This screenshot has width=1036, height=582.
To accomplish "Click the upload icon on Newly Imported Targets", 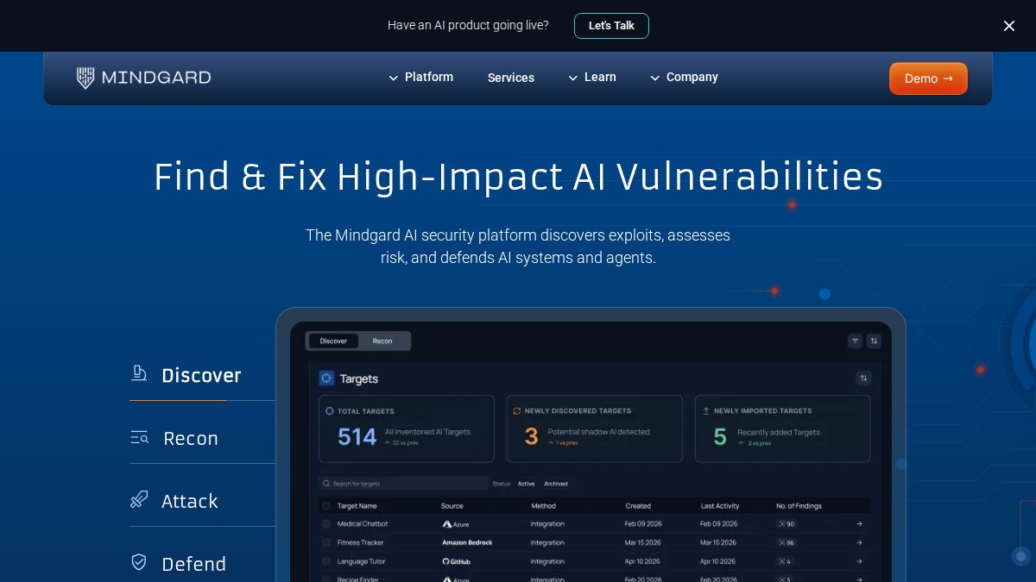I will pyautogui.click(x=706, y=411).
